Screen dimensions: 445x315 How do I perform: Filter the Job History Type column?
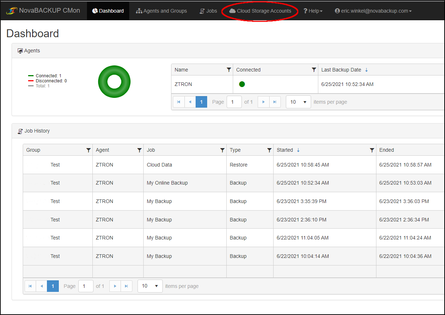pos(269,150)
